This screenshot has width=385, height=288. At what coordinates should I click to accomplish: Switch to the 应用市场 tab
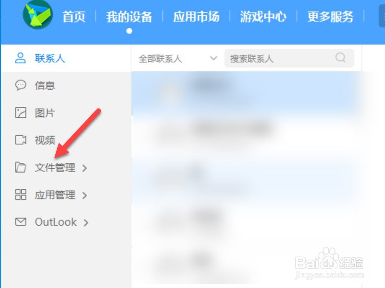196,17
